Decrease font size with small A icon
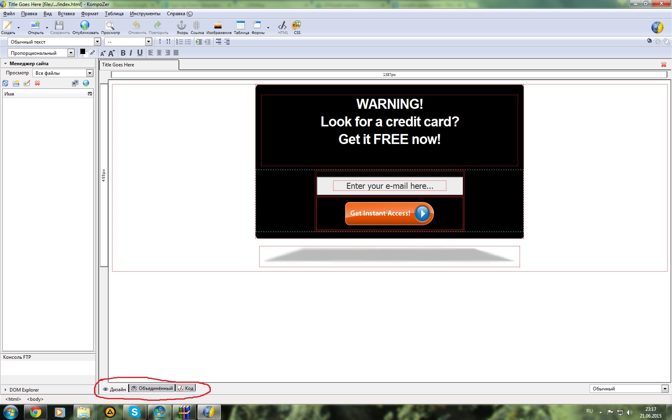Viewport: 672px width, 420px height. coord(103,53)
